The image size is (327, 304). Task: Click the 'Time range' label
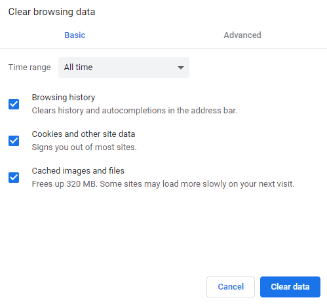[x=29, y=67]
